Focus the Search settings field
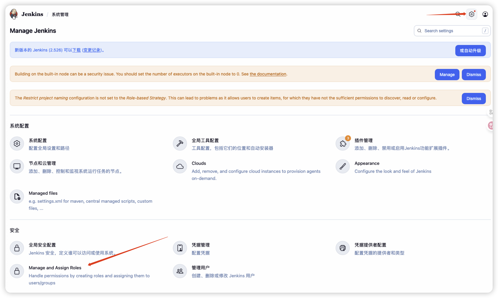This screenshot has height=298, width=498. pyautogui.click(x=452, y=31)
